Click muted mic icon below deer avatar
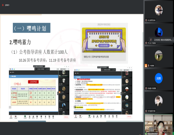The height and width of the screenshot is (135, 174). point(146,43)
